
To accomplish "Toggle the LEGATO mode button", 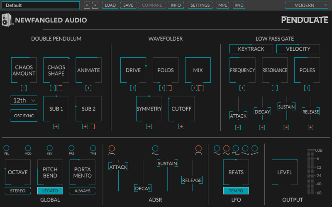I will [50, 191].
